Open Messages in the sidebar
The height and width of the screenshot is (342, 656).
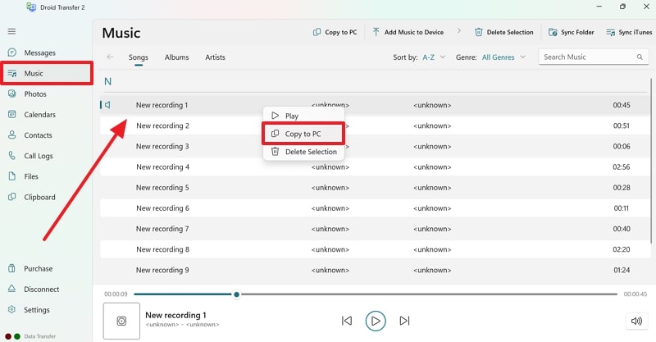tap(39, 52)
